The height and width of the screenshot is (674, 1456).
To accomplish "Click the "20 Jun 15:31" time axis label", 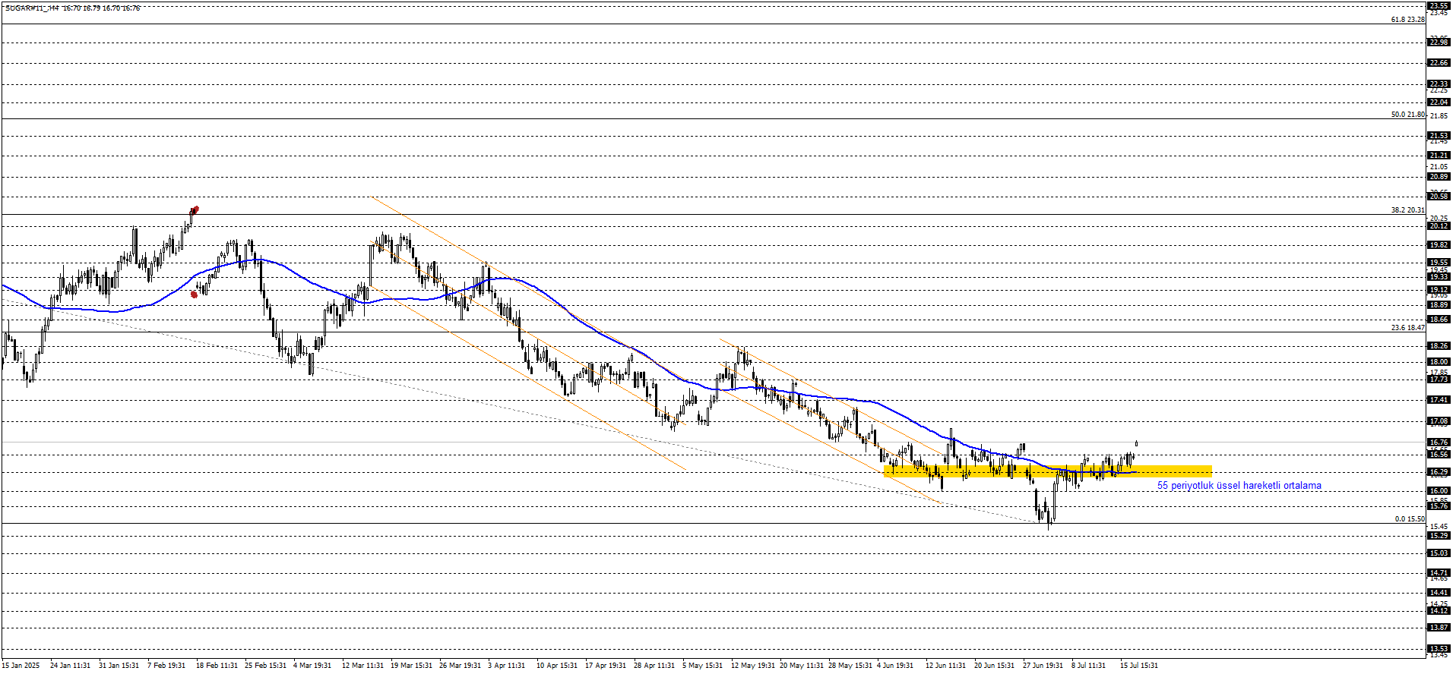I will coord(994,666).
